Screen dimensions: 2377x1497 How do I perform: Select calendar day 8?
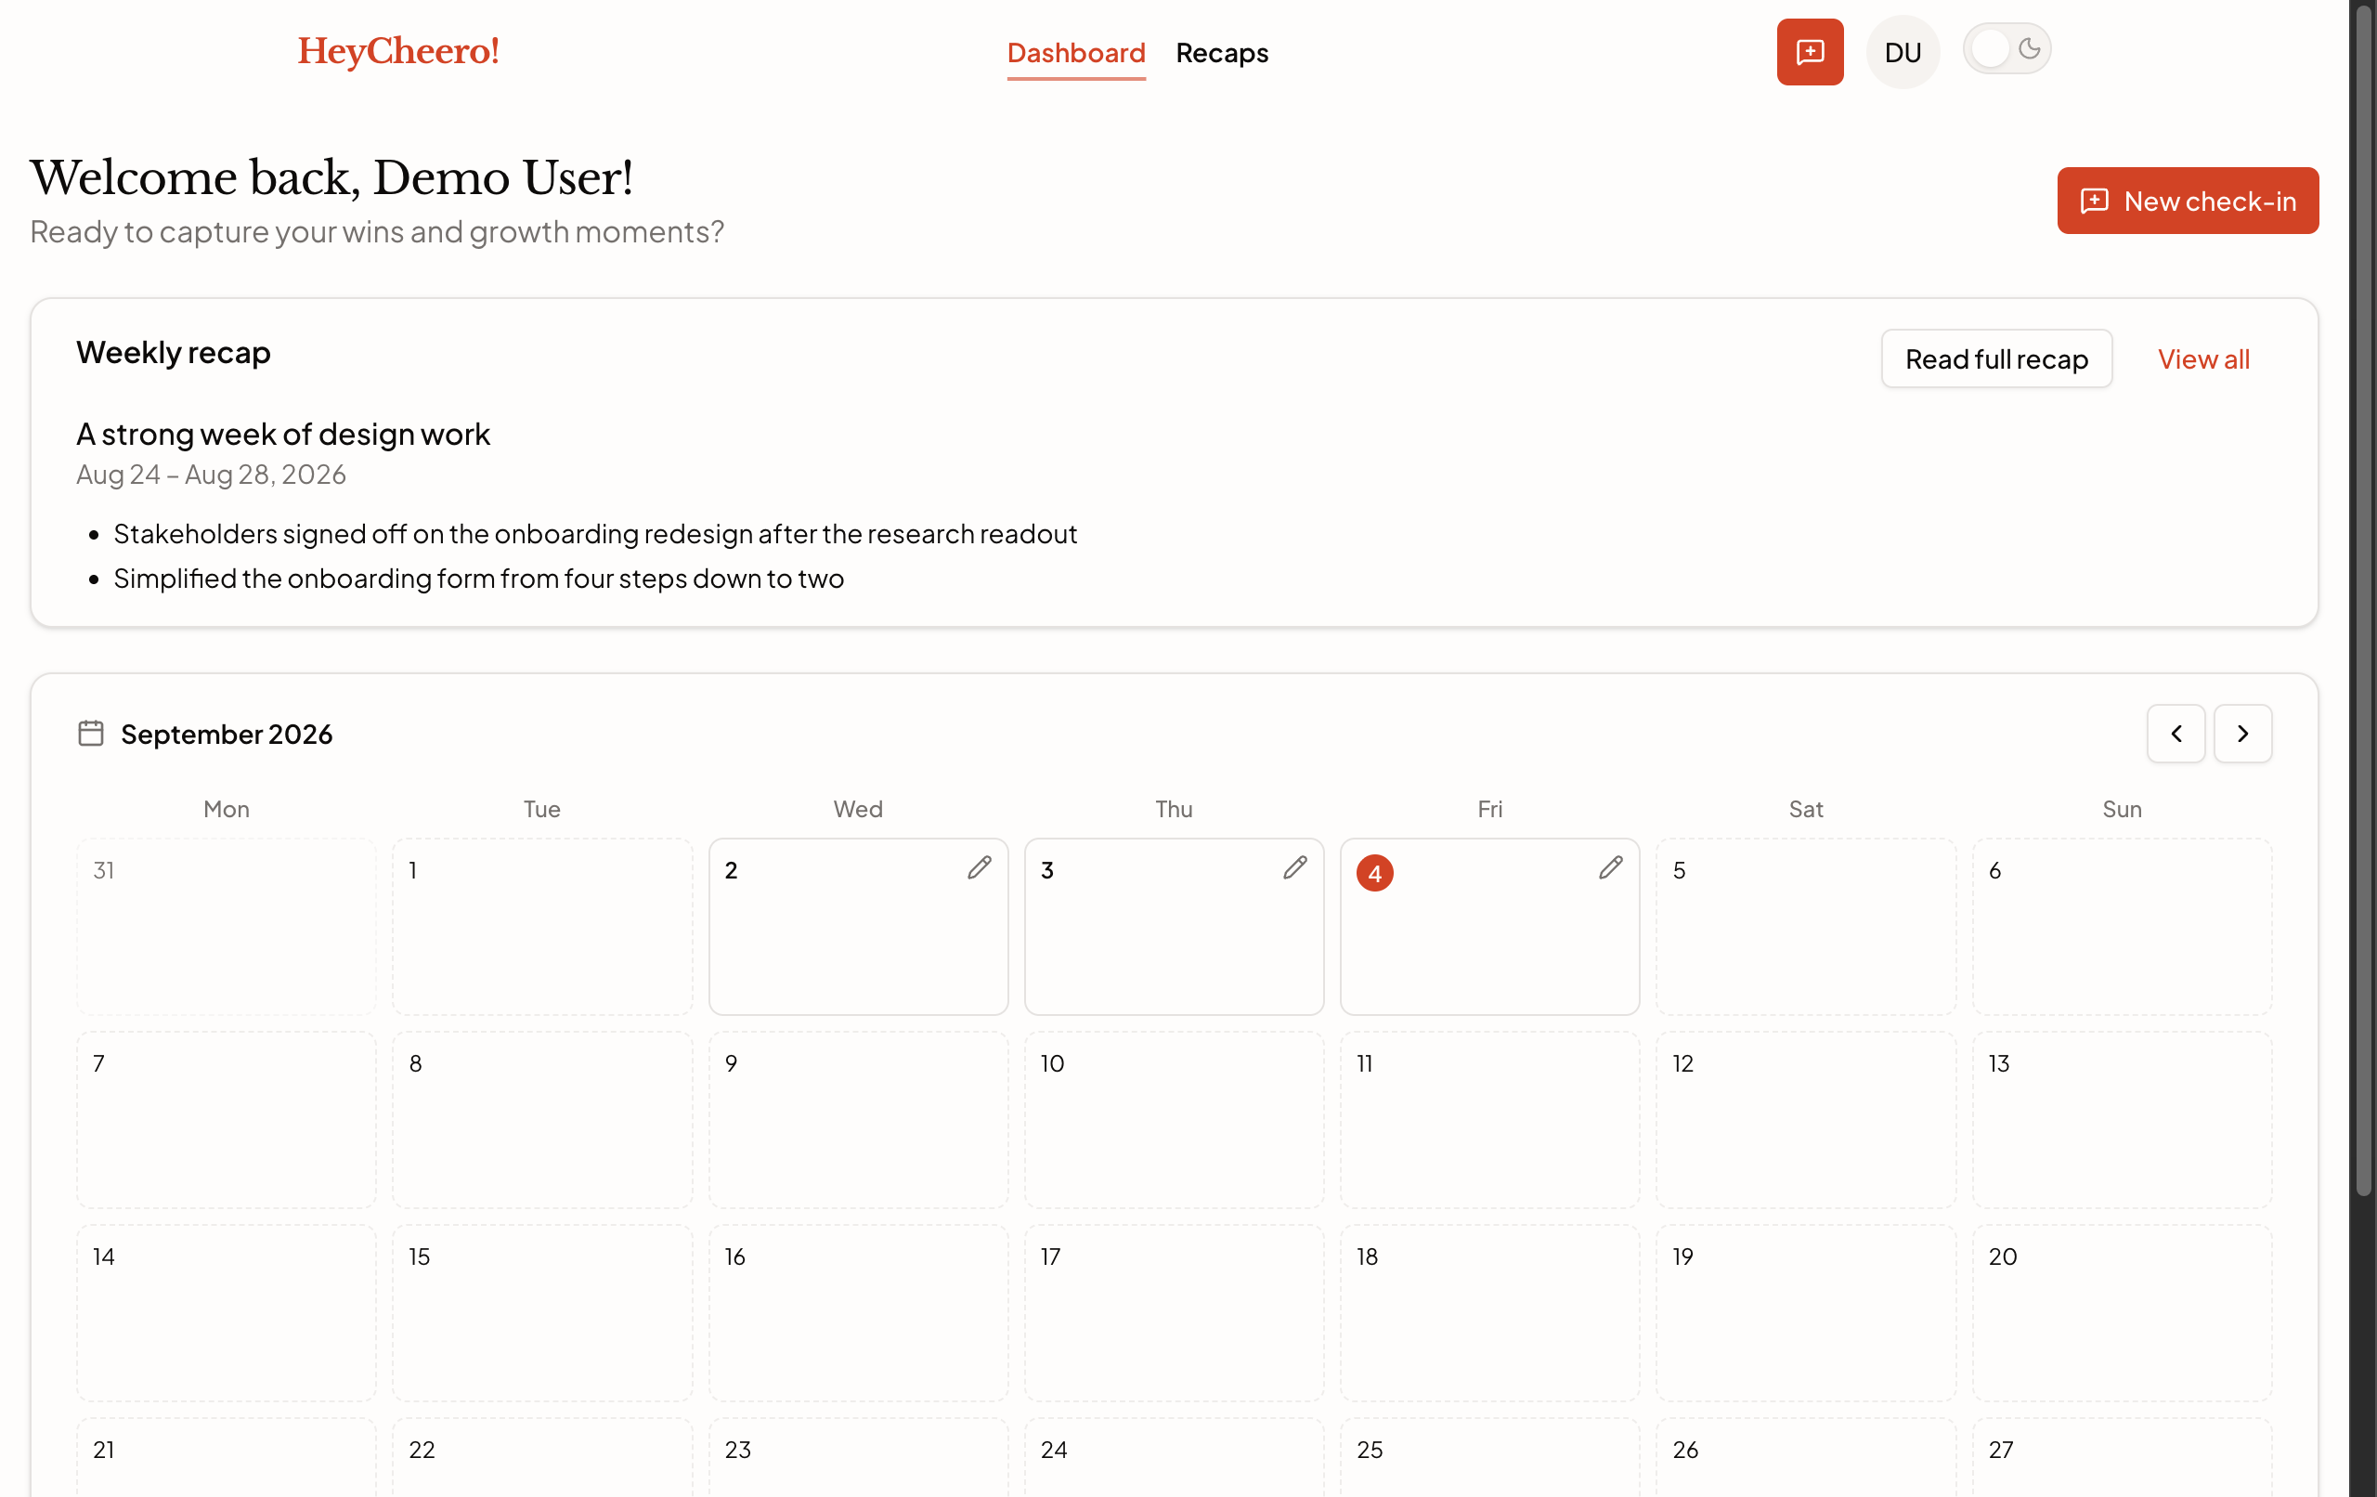click(542, 1120)
